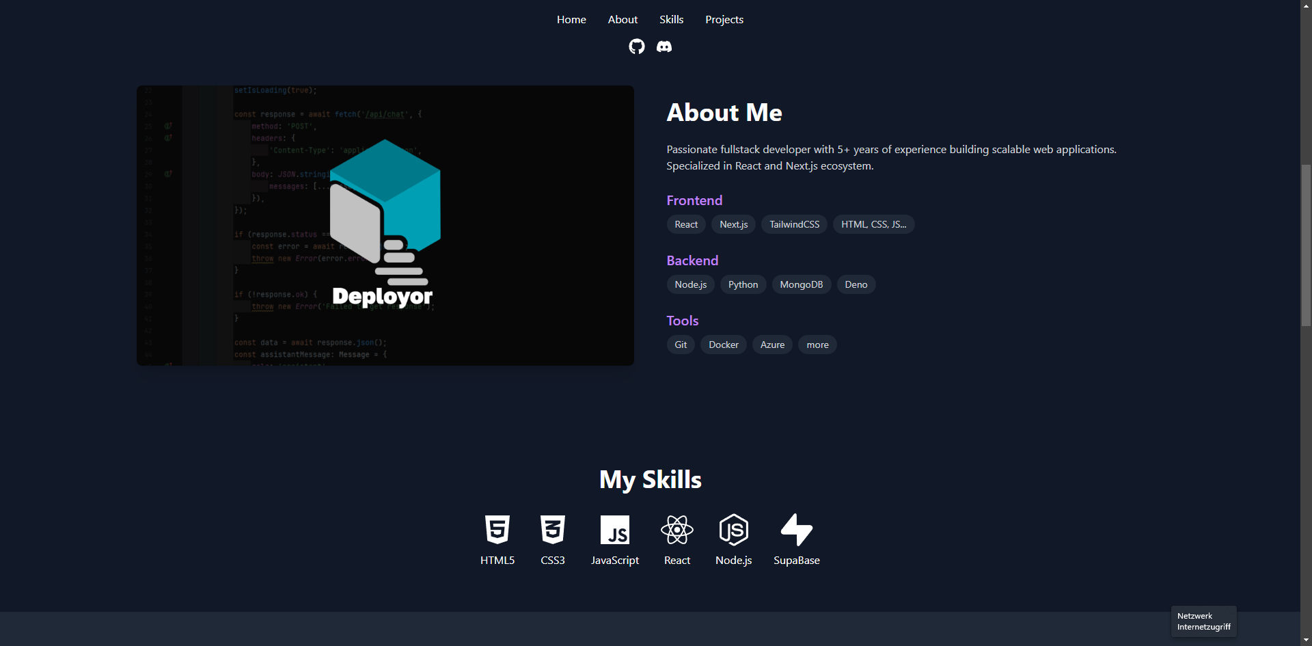The height and width of the screenshot is (646, 1312).
Task: Click the 'My Skills' heading
Action: click(651, 480)
